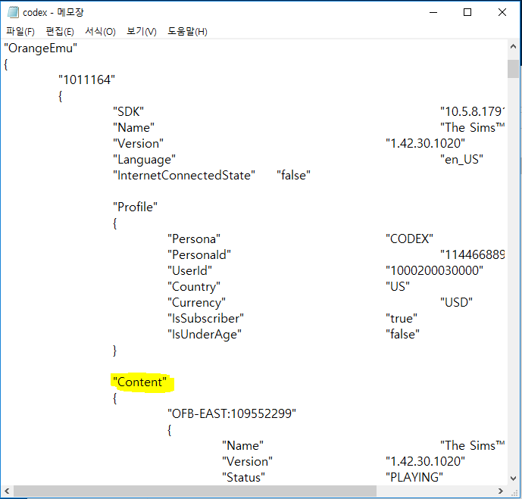The height and width of the screenshot is (499, 522).
Task: Click the "OrangeEmu" text on first line
Action: coord(40,48)
